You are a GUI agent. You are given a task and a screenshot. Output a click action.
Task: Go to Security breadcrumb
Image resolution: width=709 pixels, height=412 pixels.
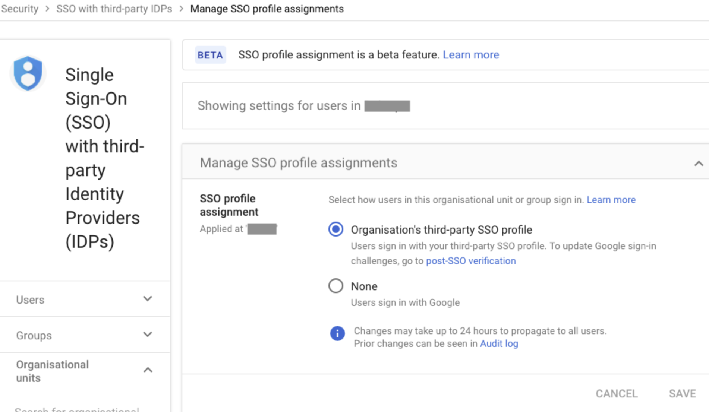click(x=20, y=9)
